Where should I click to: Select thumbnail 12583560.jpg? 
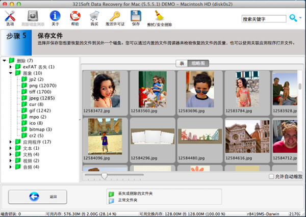[x=152, y=93]
